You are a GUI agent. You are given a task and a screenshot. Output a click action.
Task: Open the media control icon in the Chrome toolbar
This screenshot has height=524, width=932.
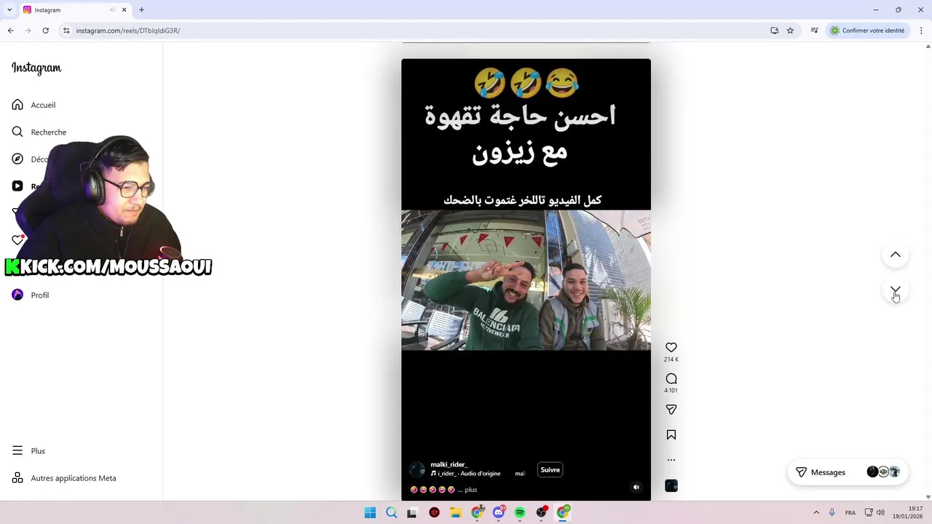click(815, 31)
